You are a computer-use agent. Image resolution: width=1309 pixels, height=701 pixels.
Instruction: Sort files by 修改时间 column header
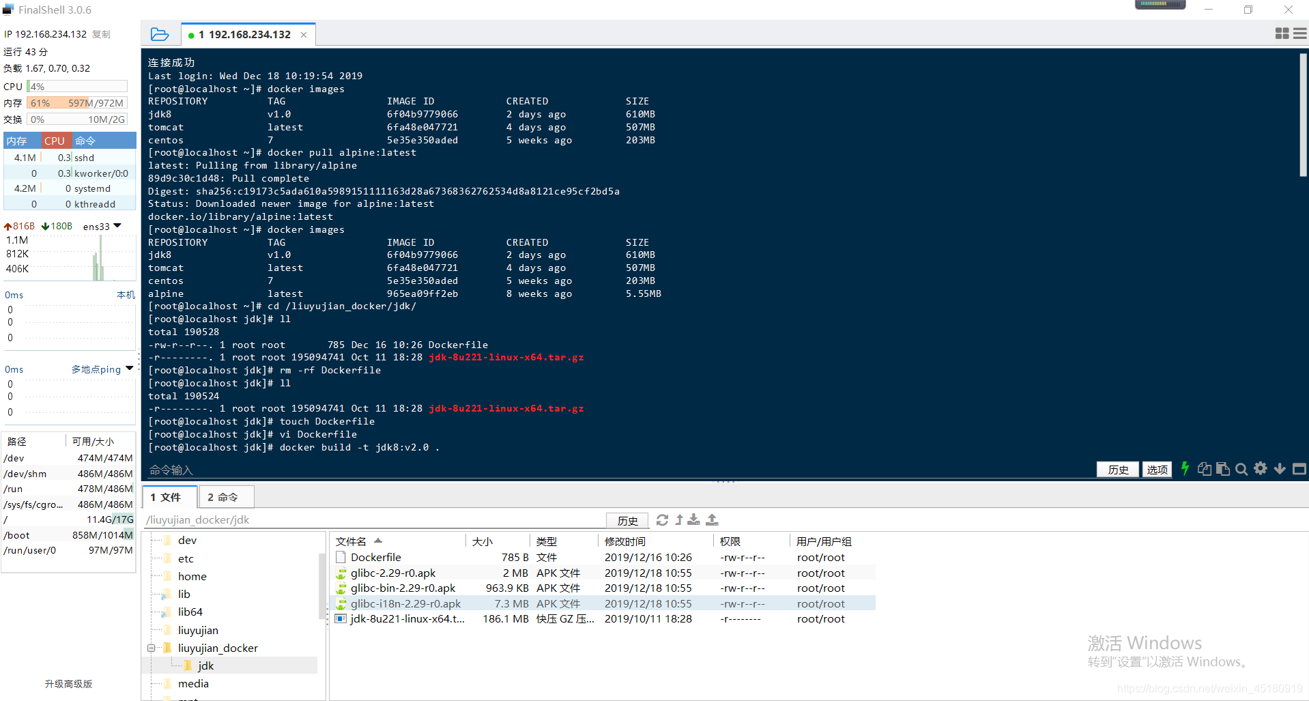[657, 541]
